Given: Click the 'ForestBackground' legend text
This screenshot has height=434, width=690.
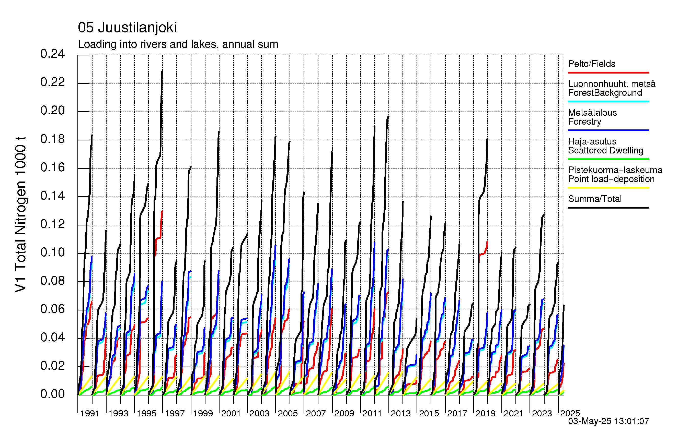Looking at the screenshot, I should (605, 93).
